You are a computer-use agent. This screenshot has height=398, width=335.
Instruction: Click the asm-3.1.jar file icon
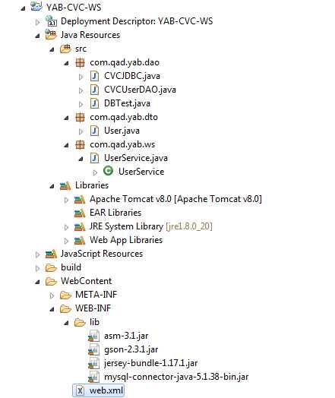tap(93, 336)
